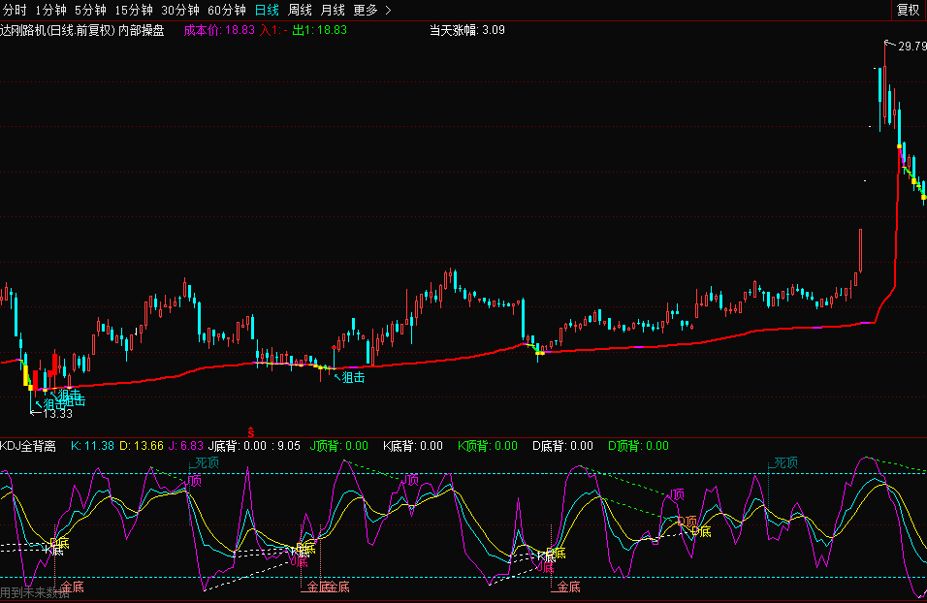
Task: Click the D: 13.66 value
Action: [x=142, y=446]
